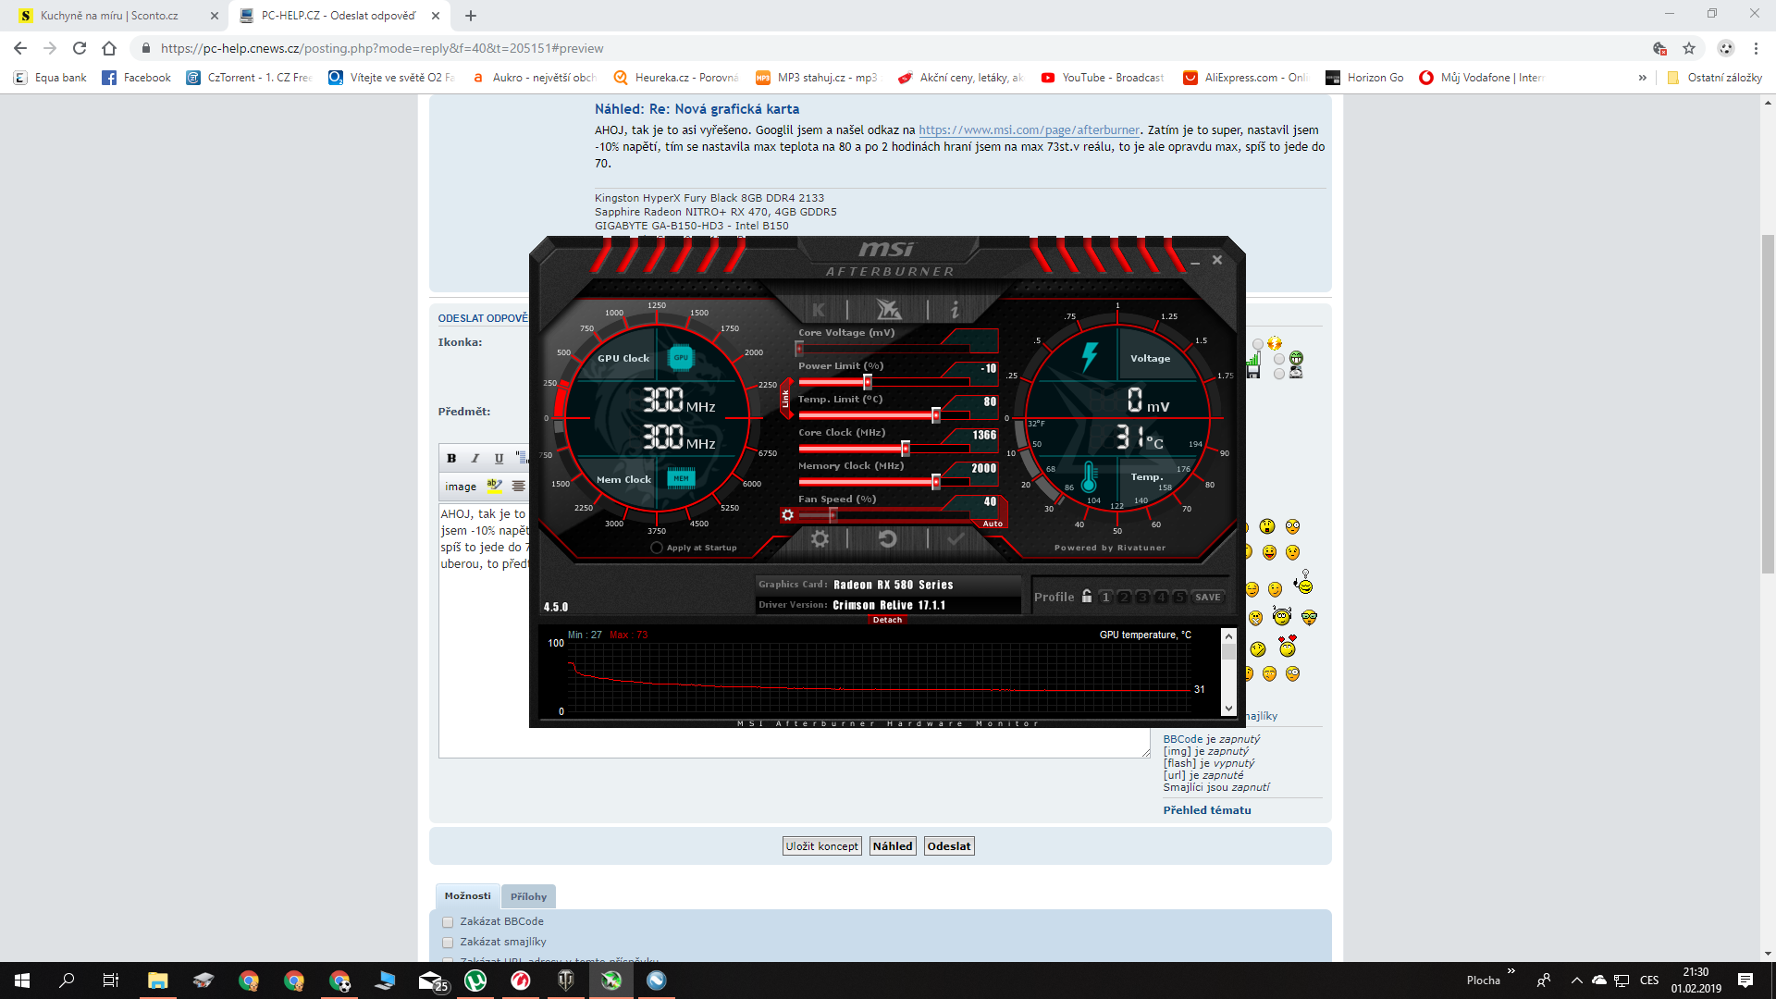Image resolution: width=1776 pixels, height=999 pixels.
Task: Open the msi.com afterburner link
Action: pos(1029,130)
